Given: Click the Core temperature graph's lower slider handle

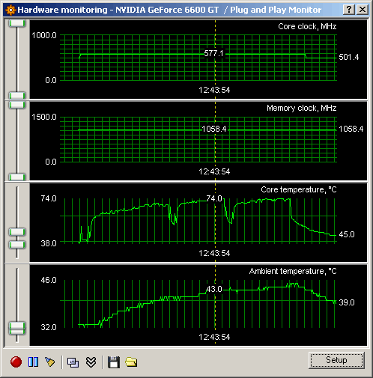Looking at the screenshot, I should point(17,245).
